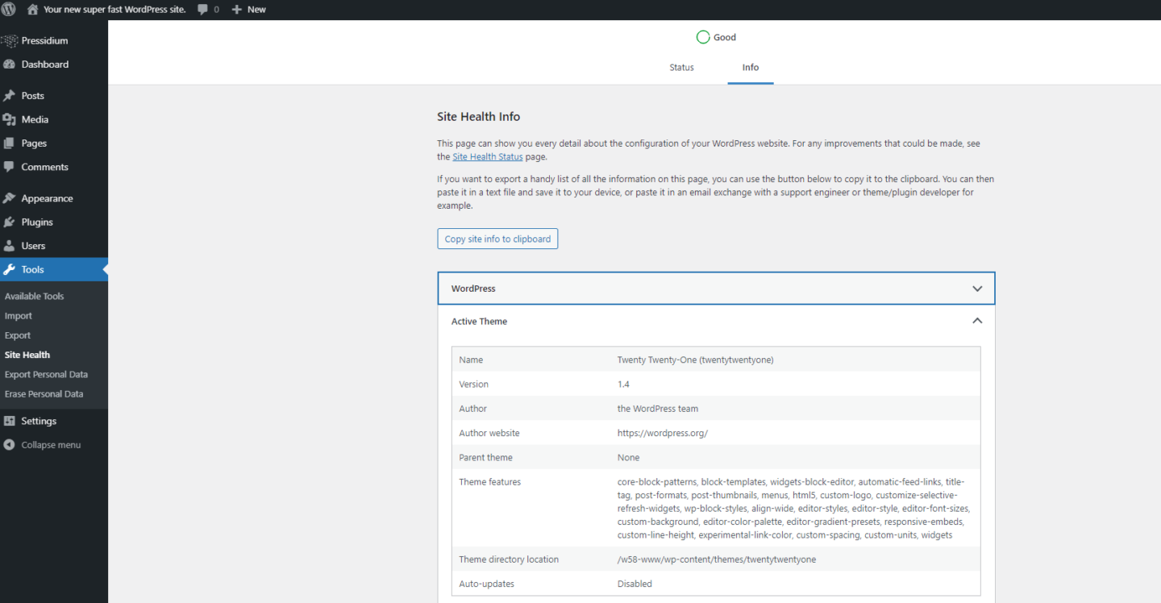The image size is (1161, 603).
Task: Click the Comments speech bubble sidebar icon
Action: [x=9, y=167]
